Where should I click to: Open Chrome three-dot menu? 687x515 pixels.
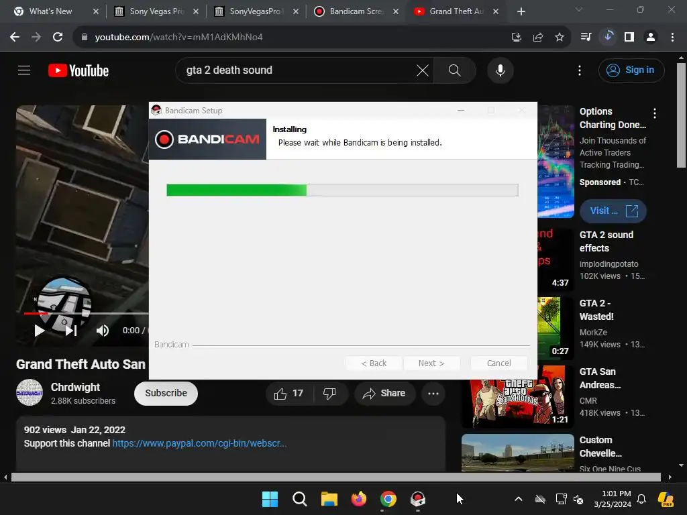coord(672,38)
